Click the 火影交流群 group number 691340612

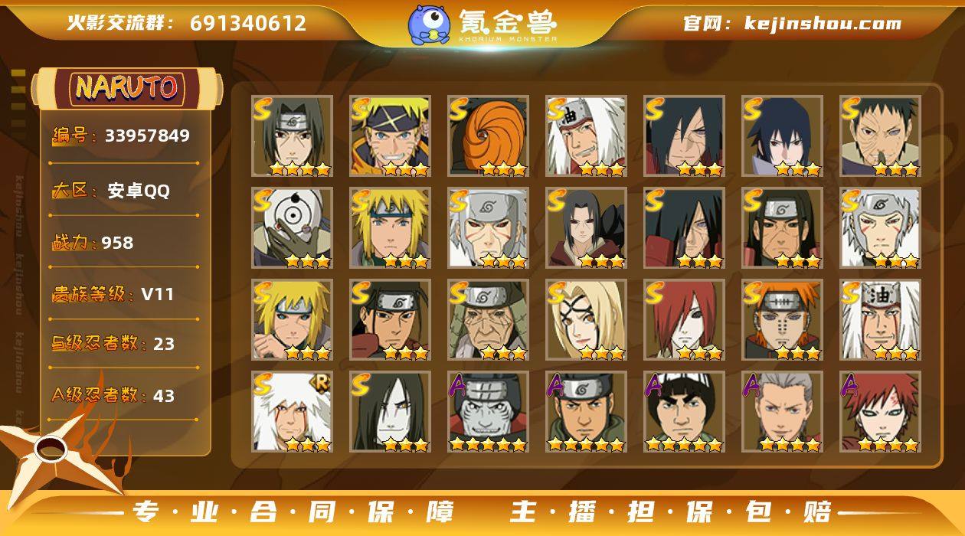point(248,23)
